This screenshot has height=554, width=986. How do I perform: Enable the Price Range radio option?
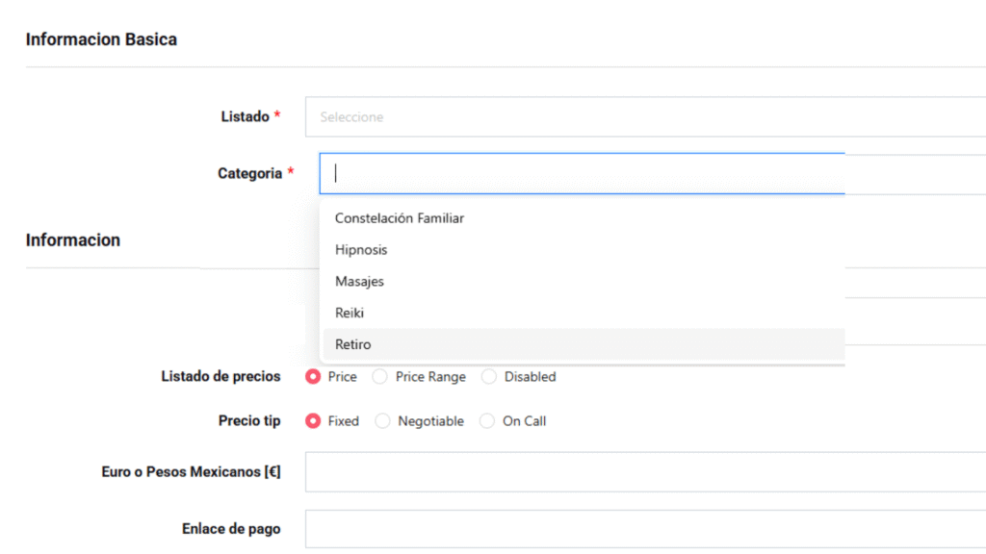click(380, 377)
